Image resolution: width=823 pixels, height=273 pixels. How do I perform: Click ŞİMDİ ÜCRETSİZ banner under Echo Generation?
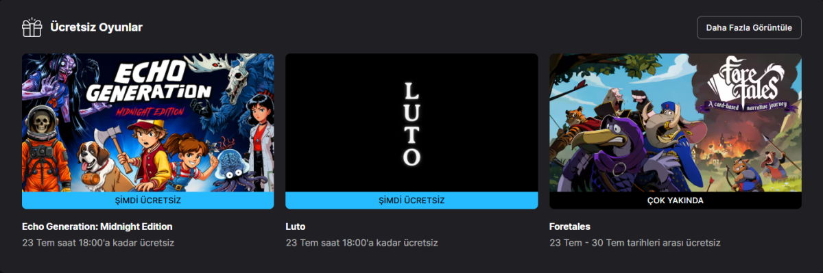pos(148,200)
